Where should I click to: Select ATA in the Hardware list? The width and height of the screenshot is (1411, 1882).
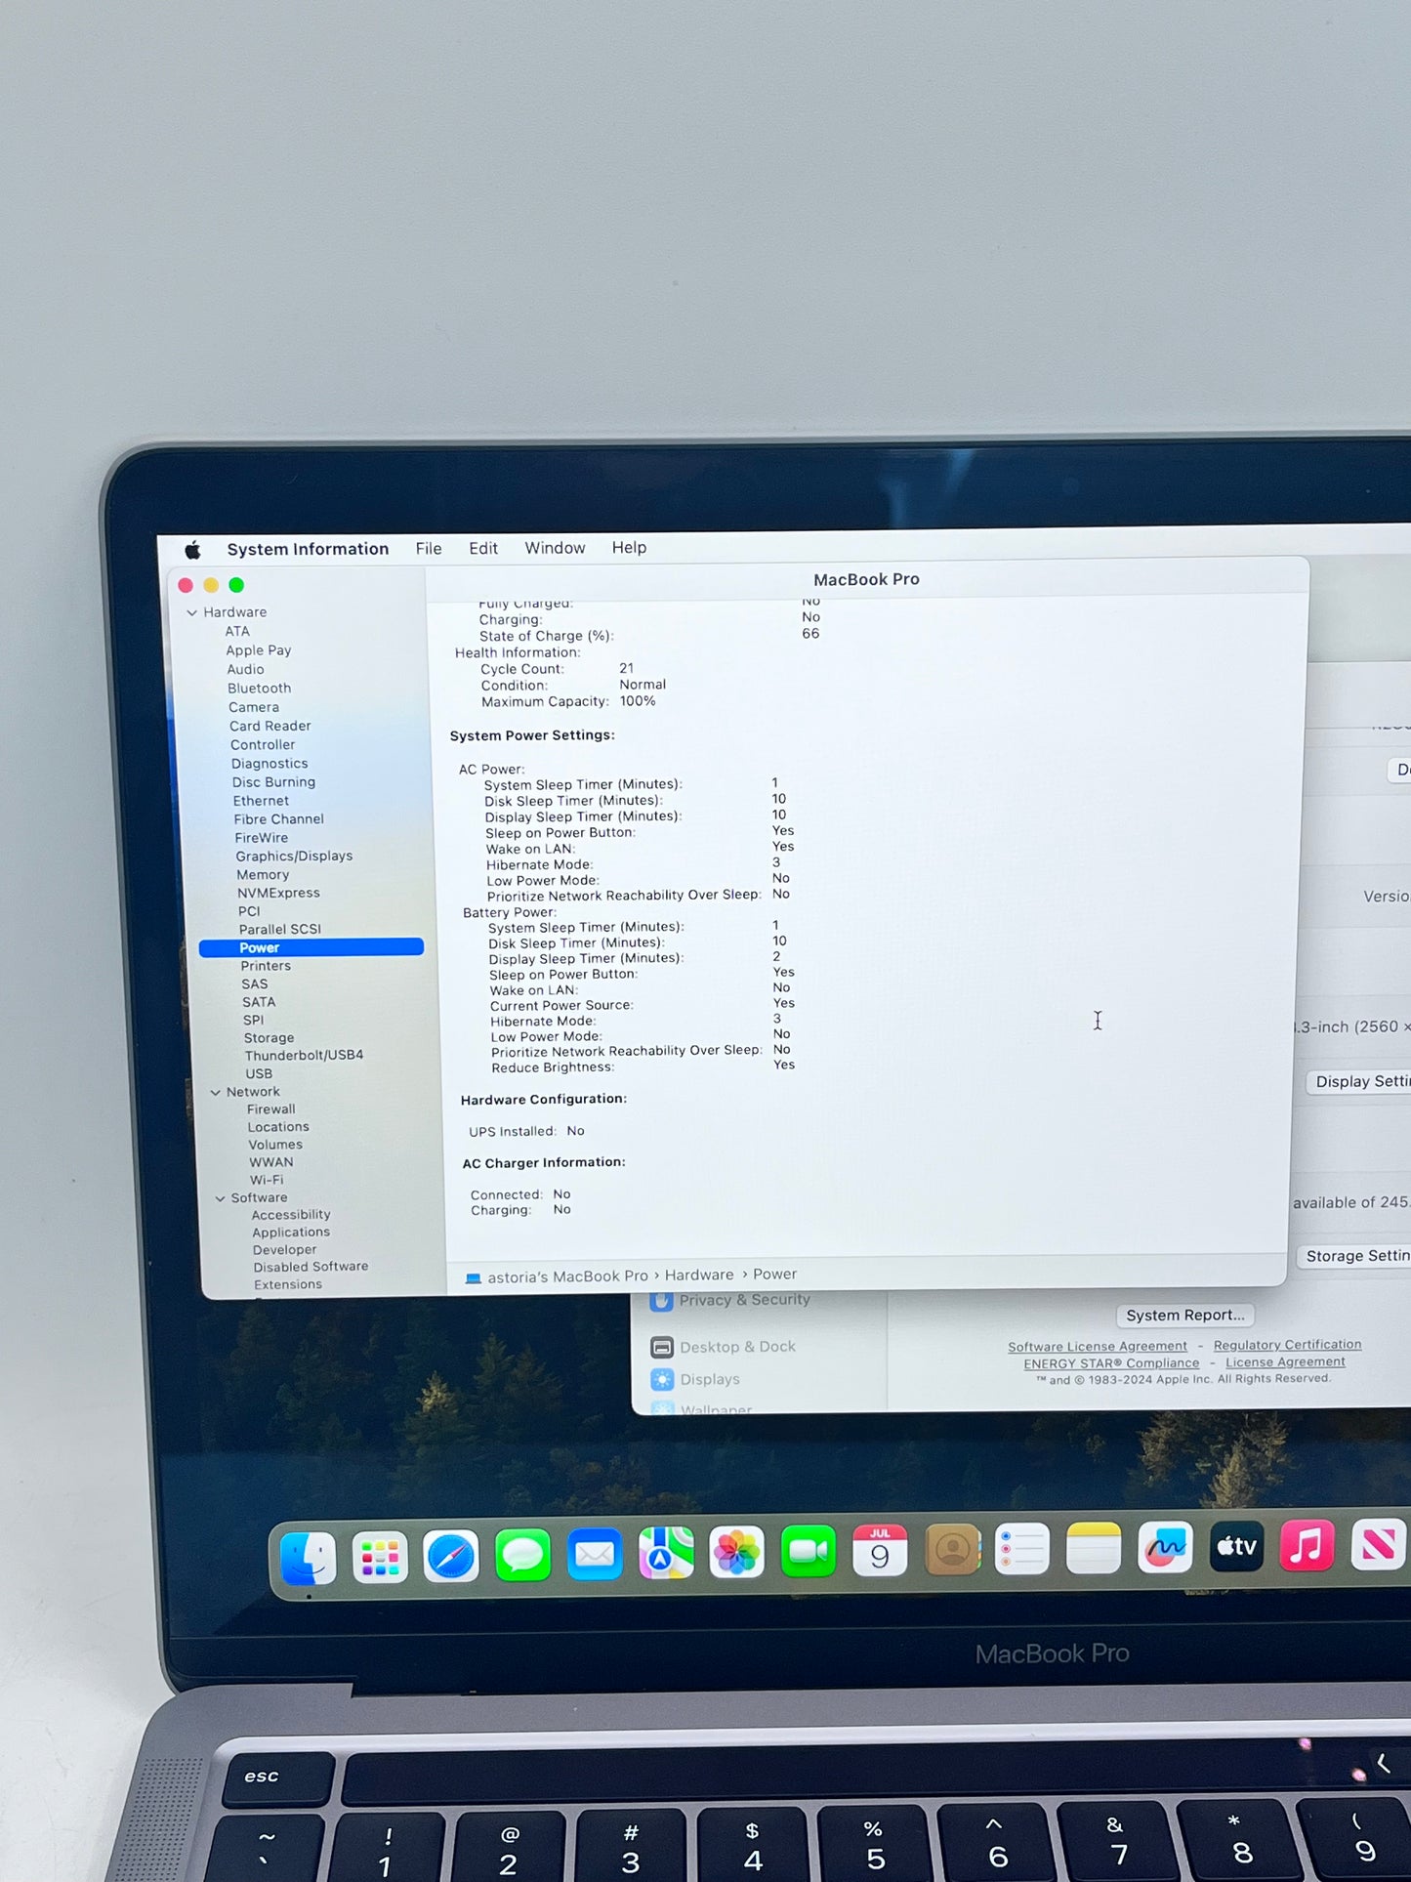(x=237, y=632)
